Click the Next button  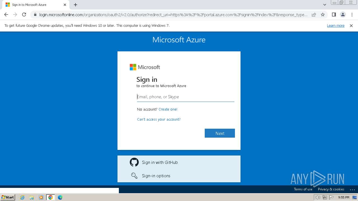tap(220, 133)
